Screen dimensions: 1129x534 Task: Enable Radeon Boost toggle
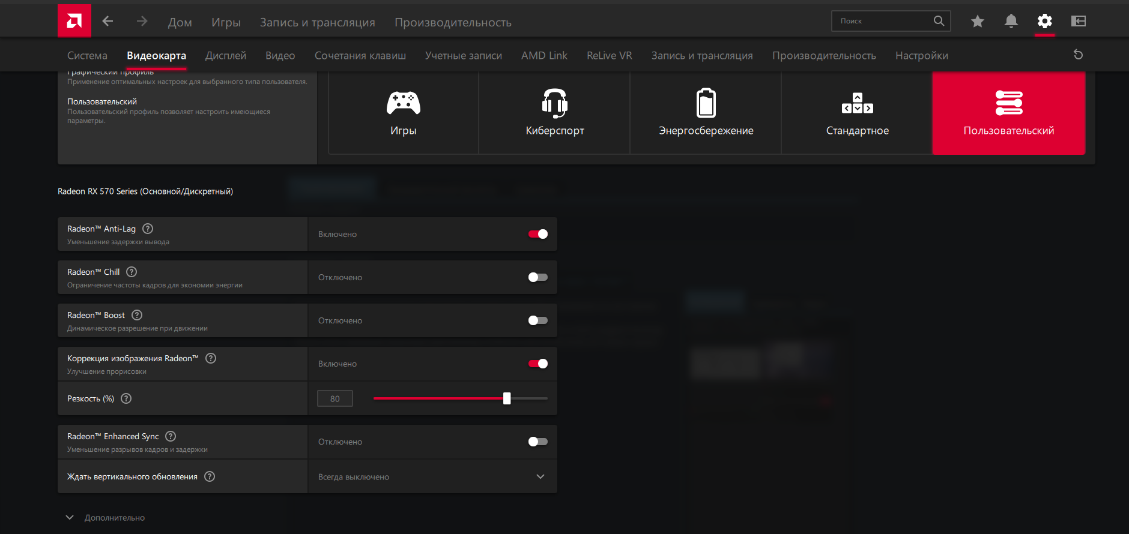point(538,320)
